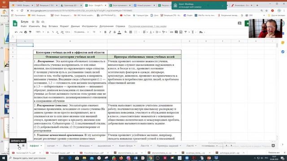Open the Keep notes side panel icon

tap(283, 43)
